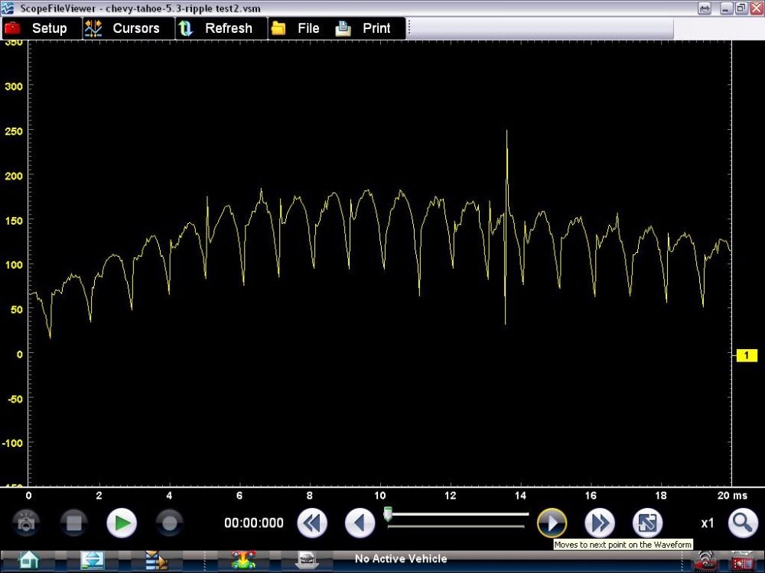The height and width of the screenshot is (573, 765).
Task: Skip back with the double-left arrow
Action: (311, 523)
